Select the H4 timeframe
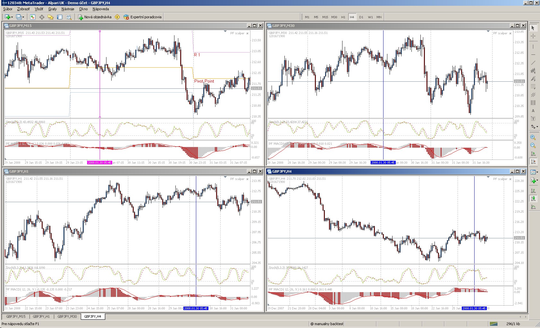The height and width of the screenshot is (328, 540). click(352, 17)
